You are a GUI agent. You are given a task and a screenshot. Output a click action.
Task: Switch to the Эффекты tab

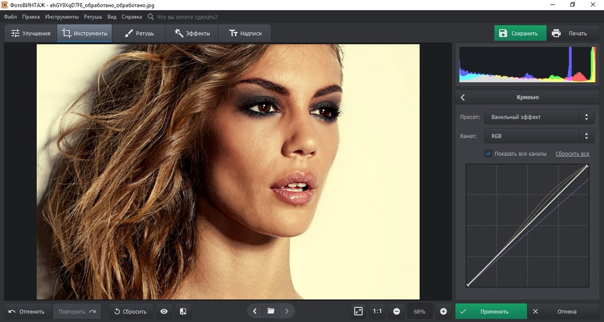pos(192,33)
